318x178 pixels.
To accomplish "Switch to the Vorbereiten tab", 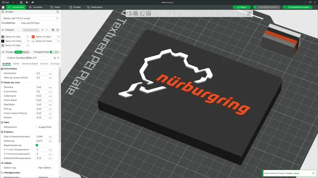I will [x=16, y=7].
